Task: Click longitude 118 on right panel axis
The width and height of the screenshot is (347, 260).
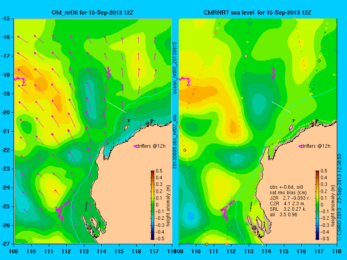Action: click(337, 251)
